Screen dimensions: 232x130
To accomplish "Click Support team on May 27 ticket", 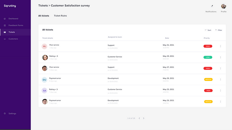I will pyautogui.click(x=111, y=67).
